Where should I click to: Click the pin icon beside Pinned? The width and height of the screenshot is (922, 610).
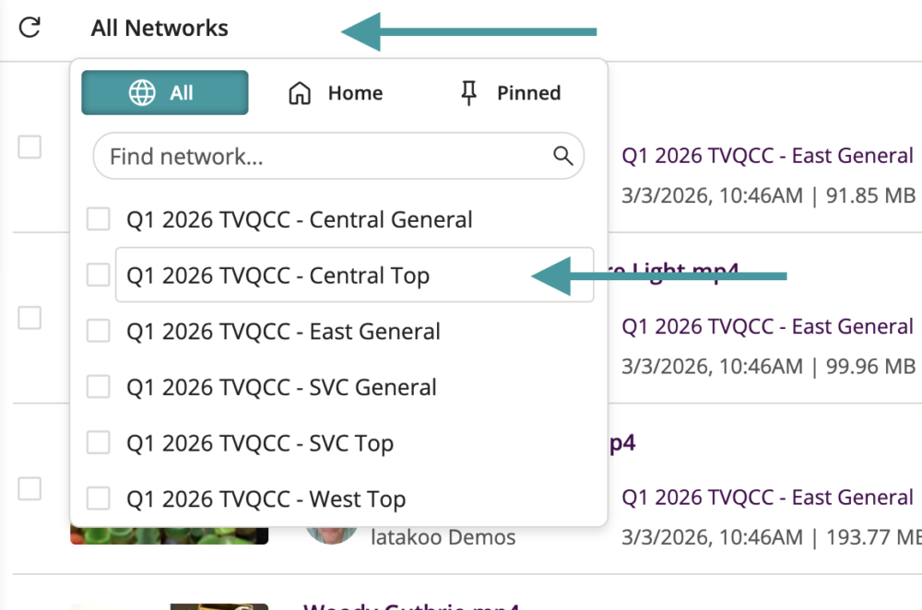pos(469,93)
